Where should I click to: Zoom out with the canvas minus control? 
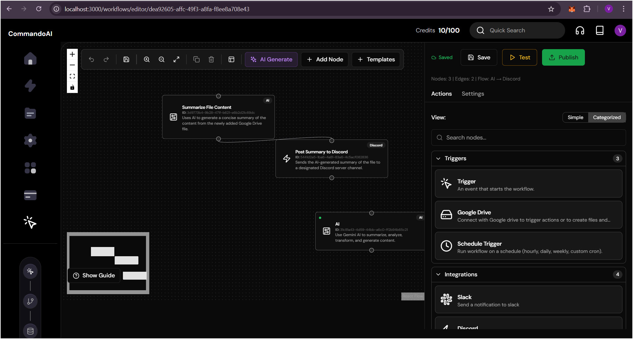(x=72, y=65)
